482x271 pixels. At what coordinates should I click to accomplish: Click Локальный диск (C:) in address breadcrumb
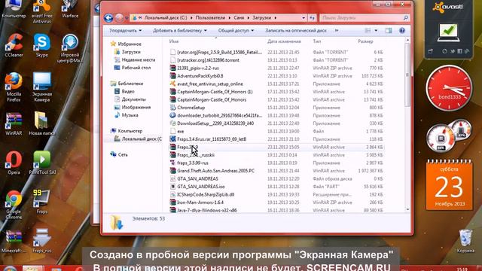[166, 18]
